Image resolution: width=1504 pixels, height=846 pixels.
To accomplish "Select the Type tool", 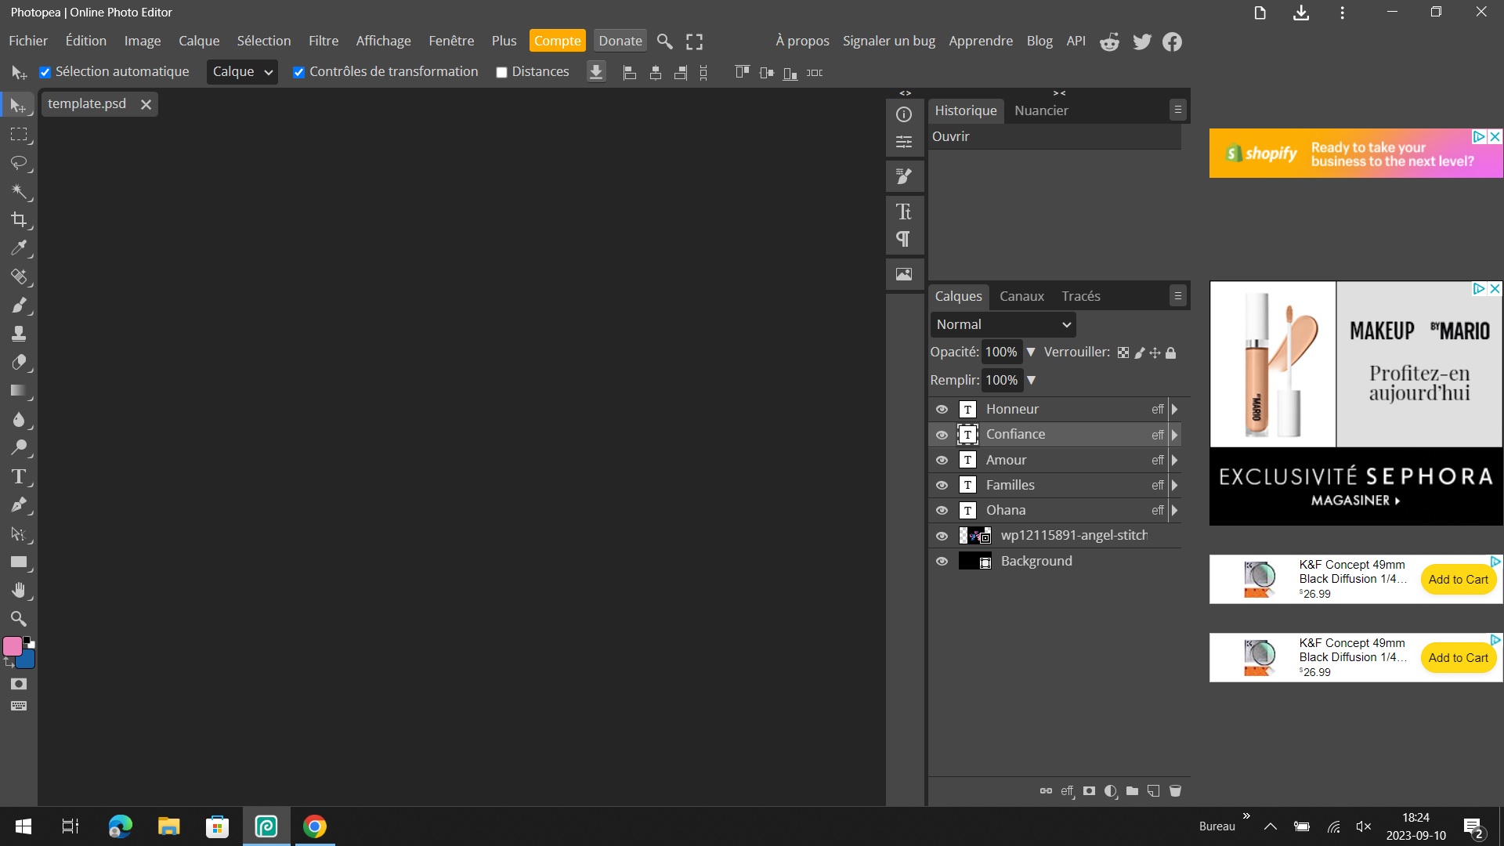I will click(x=20, y=477).
